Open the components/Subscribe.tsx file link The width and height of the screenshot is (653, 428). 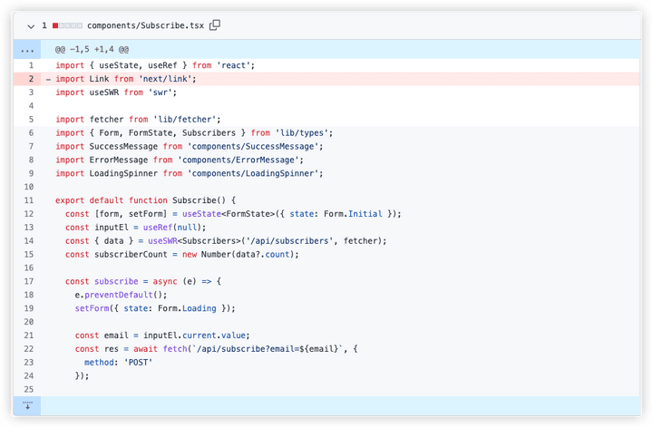point(145,25)
